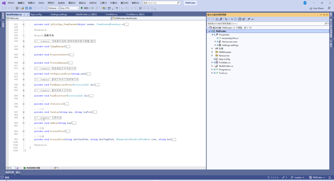Click the Find in Files toolbar icon
The image size is (334, 181).
pos(104,8)
